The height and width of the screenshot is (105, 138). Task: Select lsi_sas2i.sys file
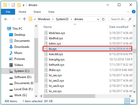click(x=56, y=81)
